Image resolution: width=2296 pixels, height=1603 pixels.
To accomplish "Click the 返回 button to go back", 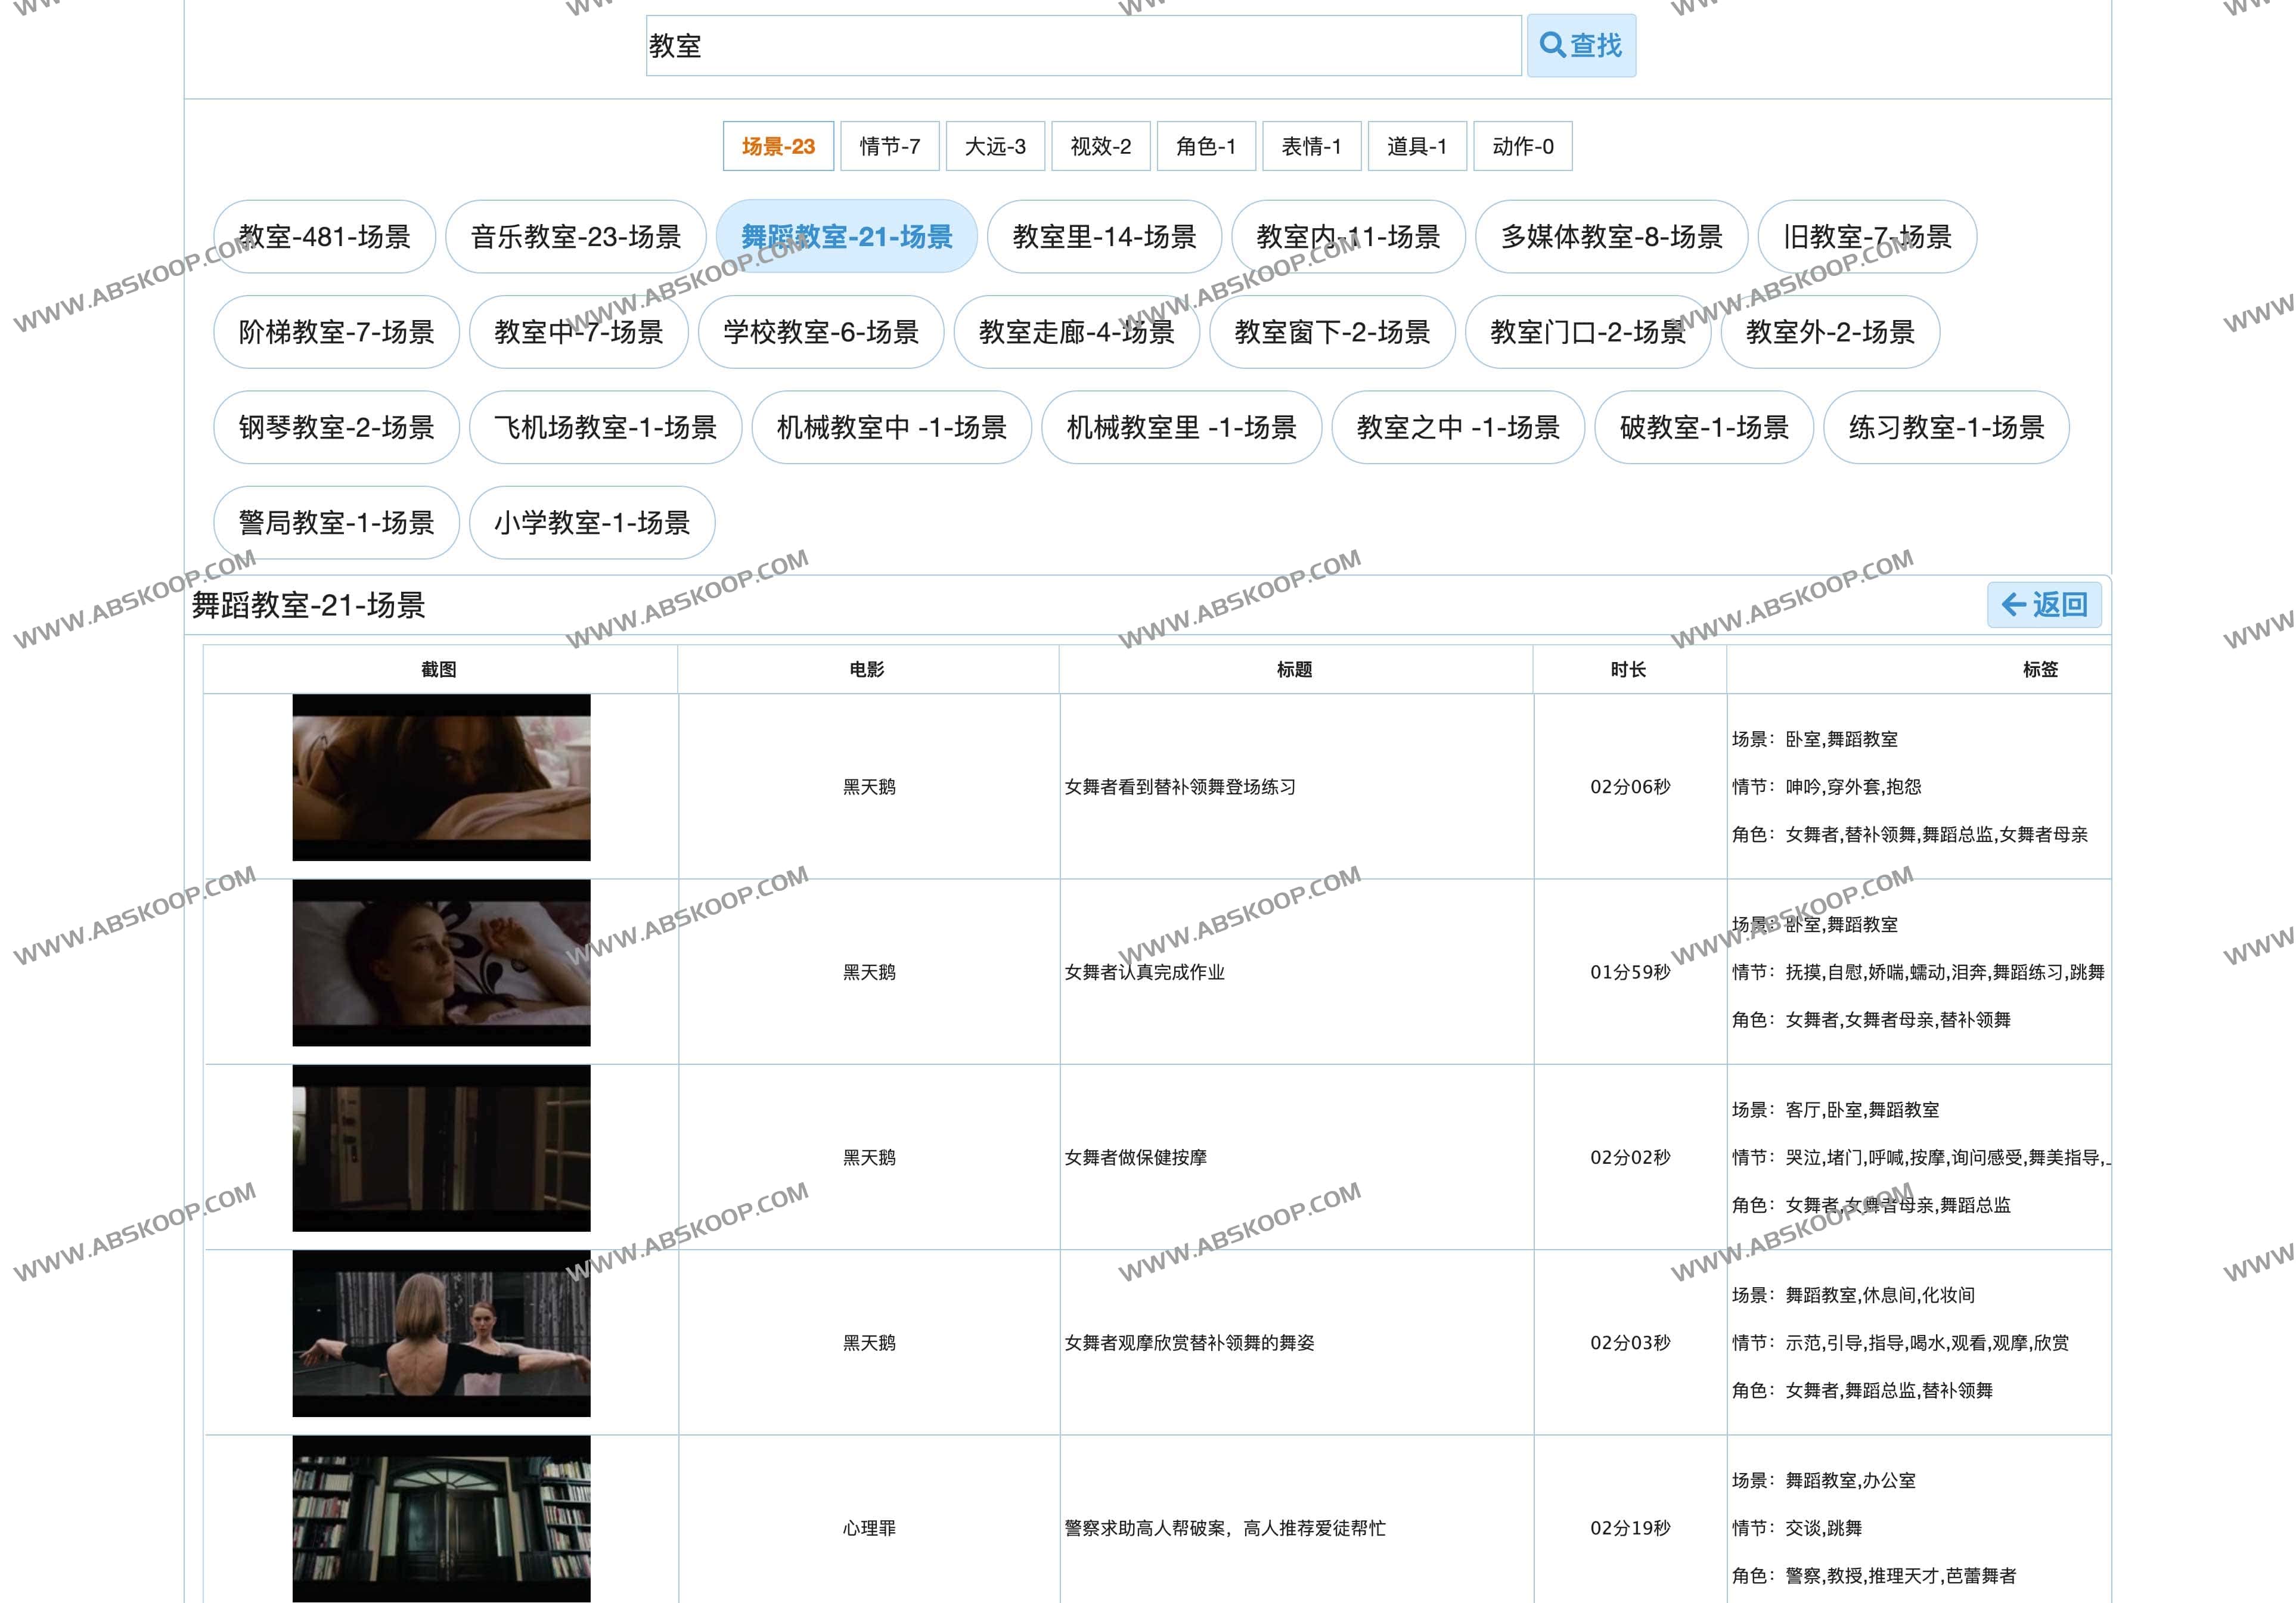I will pos(2044,604).
